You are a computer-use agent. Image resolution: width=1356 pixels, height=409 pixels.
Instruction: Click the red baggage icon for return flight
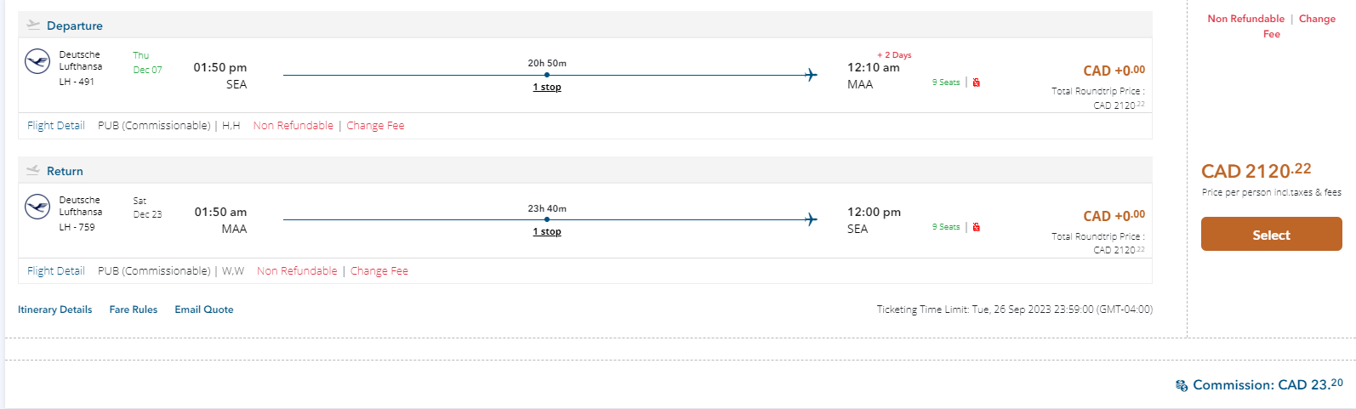[x=977, y=227]
